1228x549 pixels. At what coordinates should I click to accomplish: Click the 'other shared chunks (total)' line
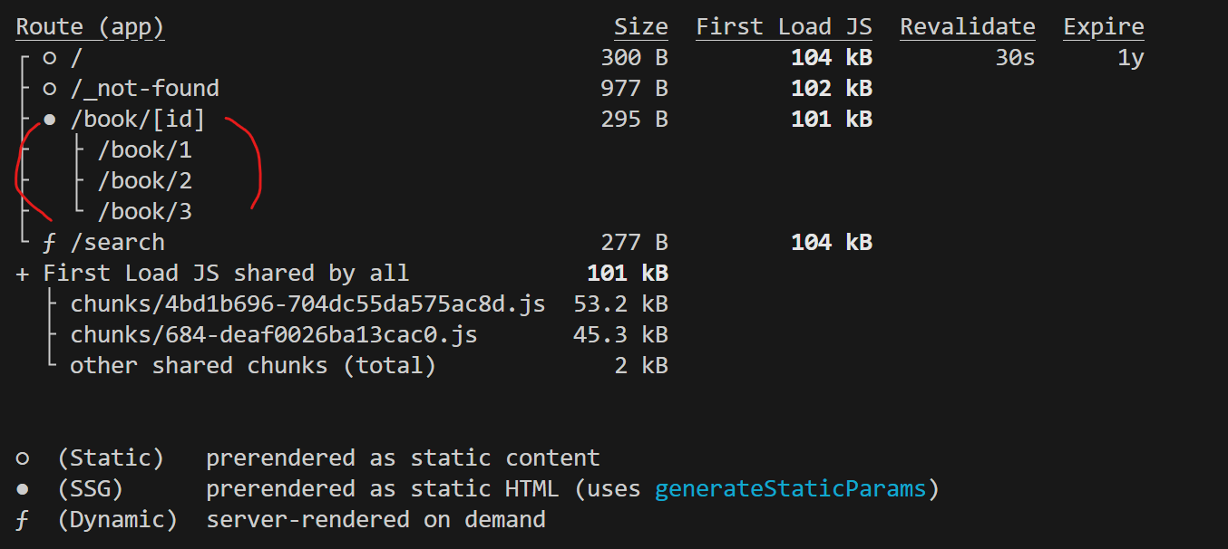point(252,366)
